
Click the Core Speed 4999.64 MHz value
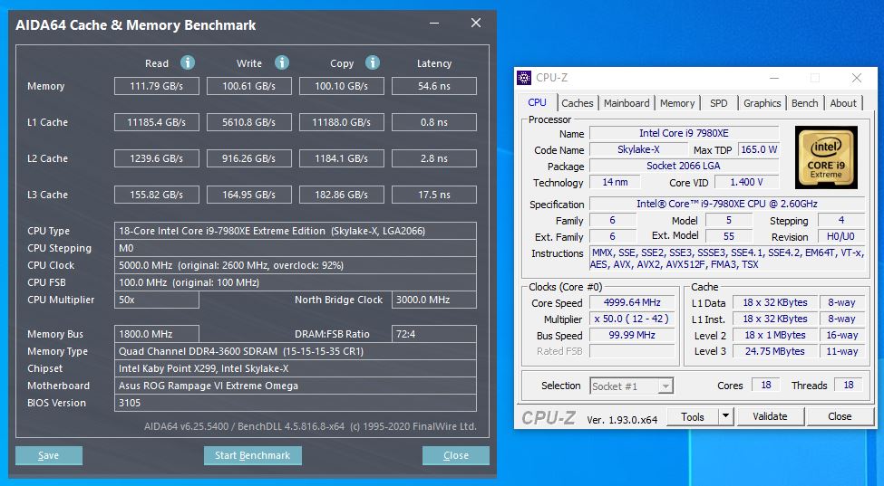coord(632,302)
